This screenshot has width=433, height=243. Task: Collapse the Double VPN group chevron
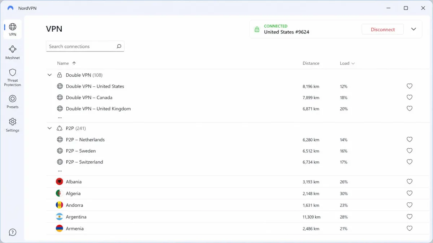(x=49, y=75)
